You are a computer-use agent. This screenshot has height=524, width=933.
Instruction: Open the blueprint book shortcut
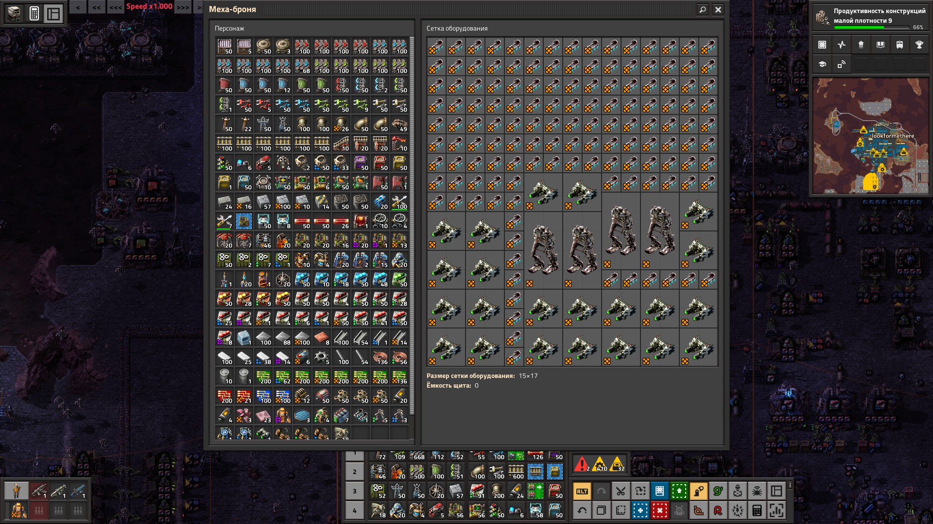659,491
